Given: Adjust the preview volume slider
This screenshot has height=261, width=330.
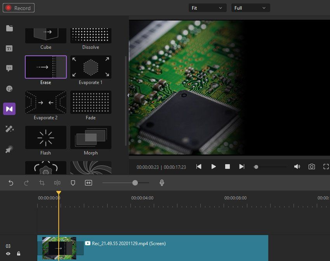Looking at the screenshot, I should tap(270, 167).
